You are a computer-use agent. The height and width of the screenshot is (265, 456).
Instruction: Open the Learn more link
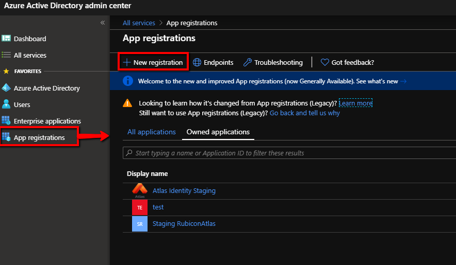355,103
